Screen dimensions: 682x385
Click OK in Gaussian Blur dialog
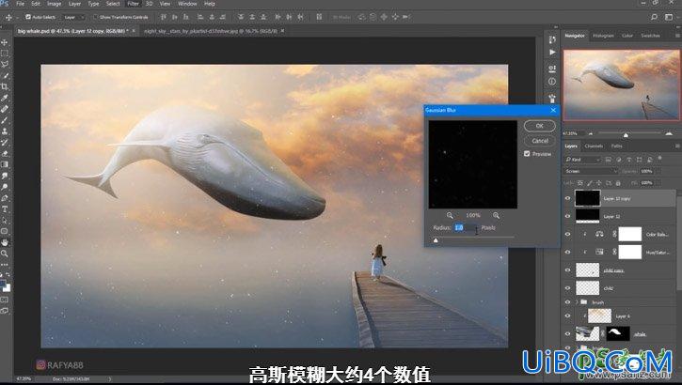point(539,126)
